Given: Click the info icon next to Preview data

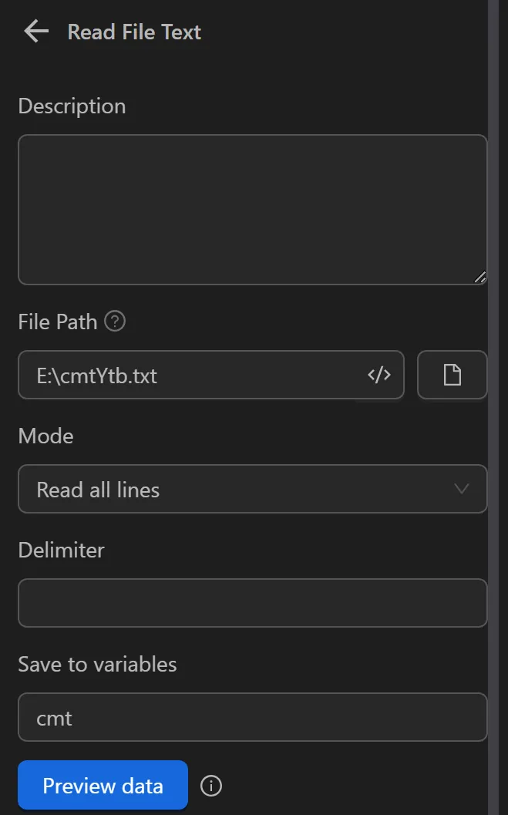Looking at the screenshot, I should 210,785.
